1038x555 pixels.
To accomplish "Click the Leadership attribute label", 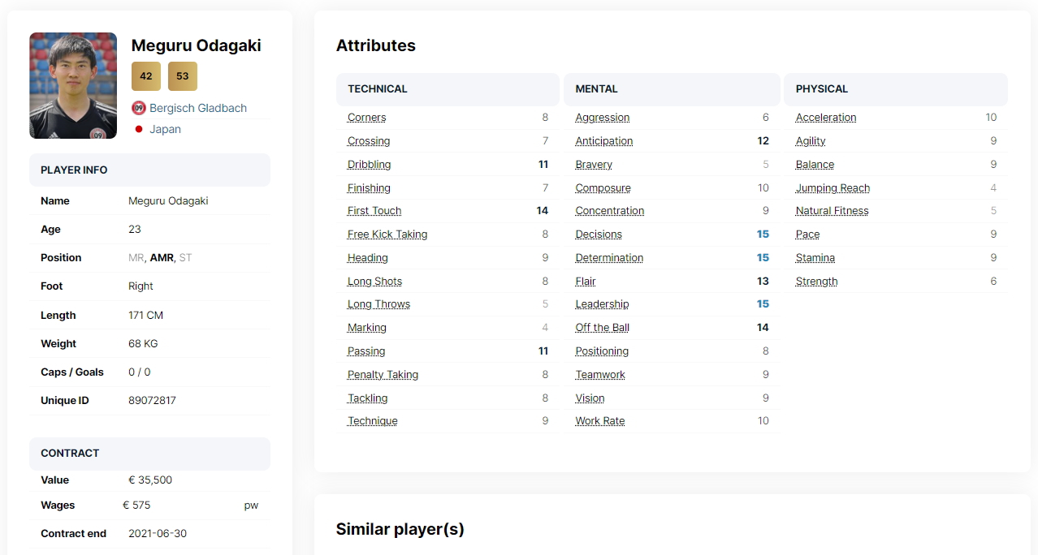I will pos(602,304).
